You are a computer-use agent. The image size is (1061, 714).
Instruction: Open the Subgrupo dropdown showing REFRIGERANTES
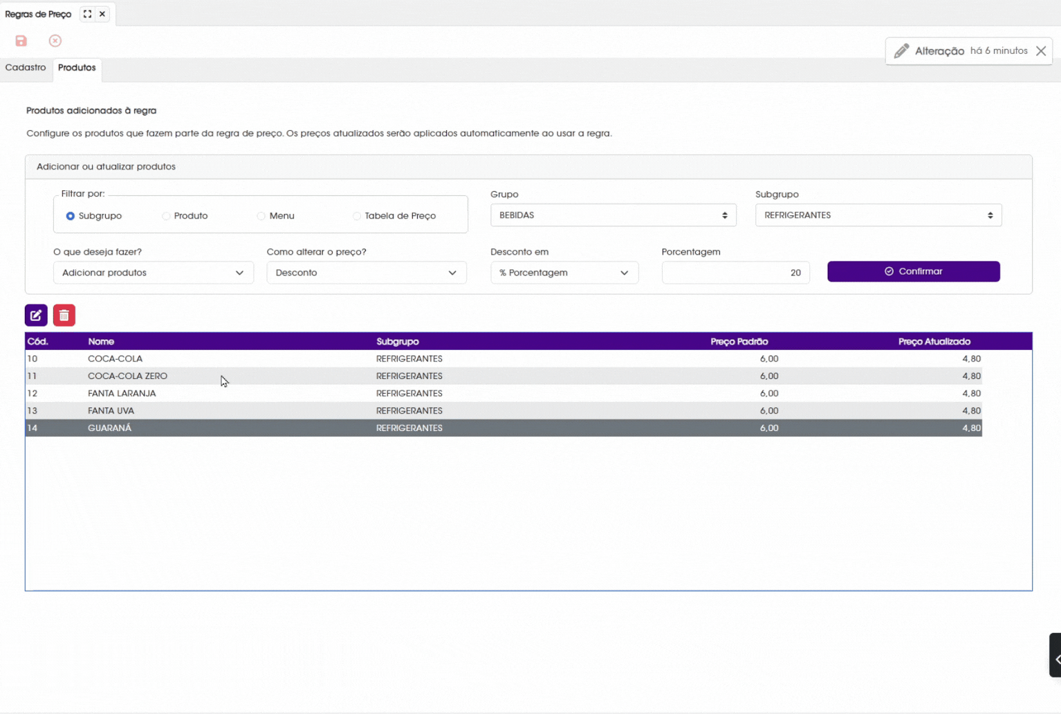coord(878,215)
